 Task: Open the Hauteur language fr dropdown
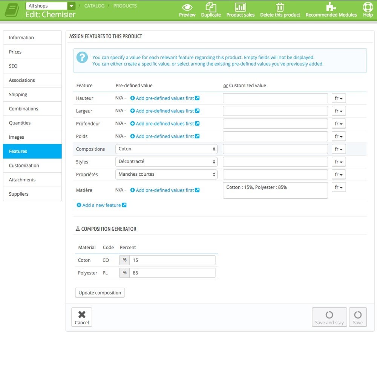click(x=339, y=98)
